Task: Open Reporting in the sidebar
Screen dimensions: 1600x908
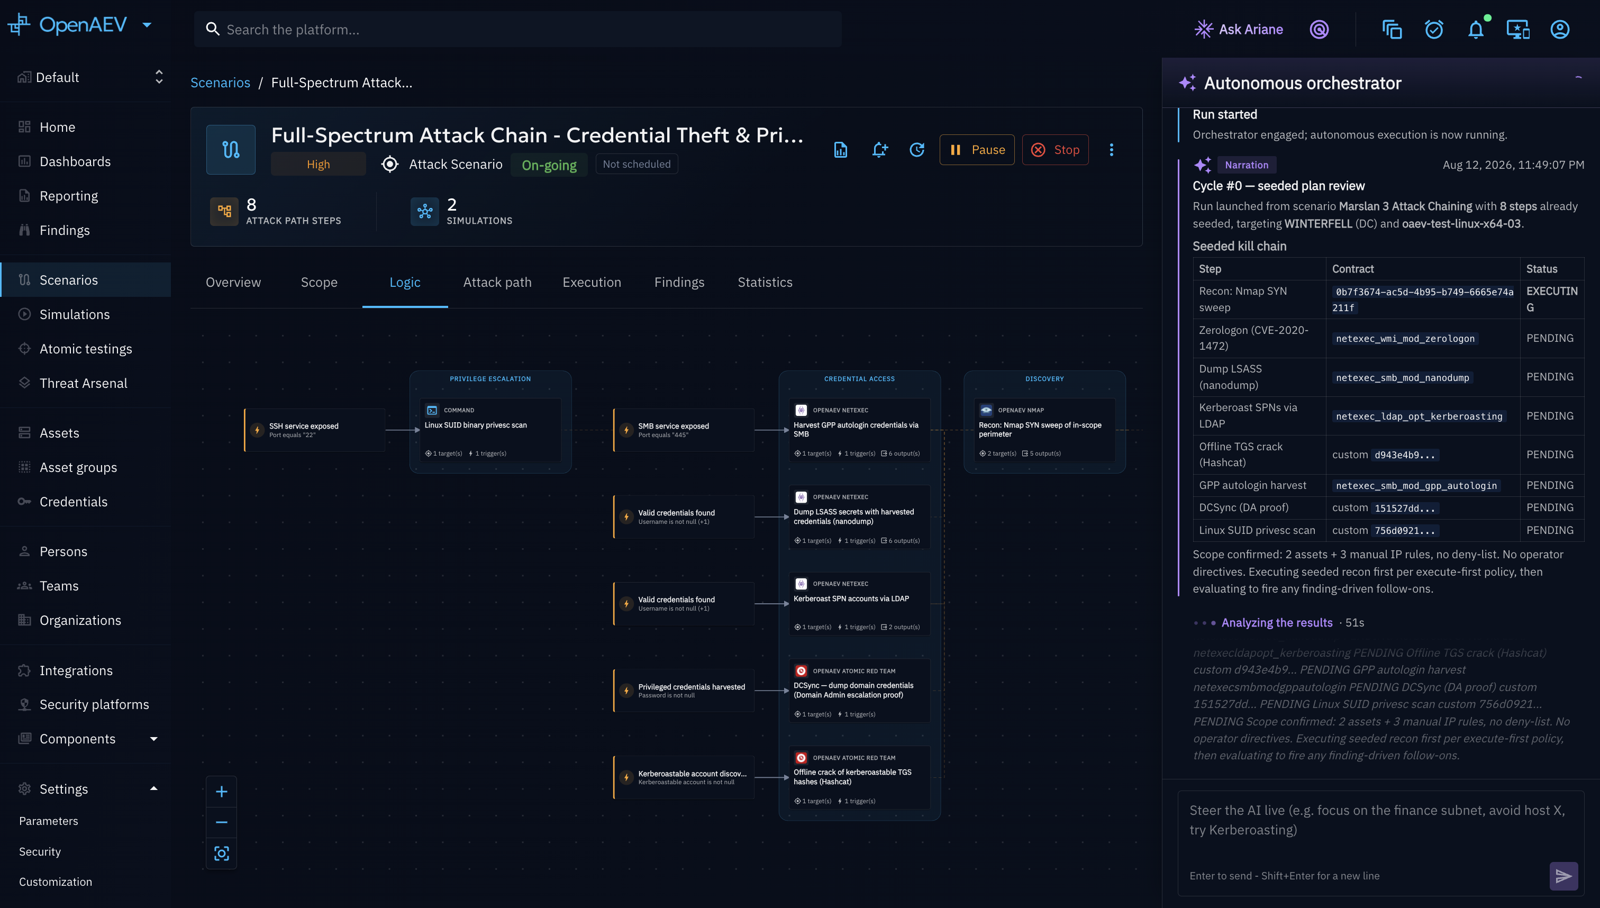Action: 85,196
